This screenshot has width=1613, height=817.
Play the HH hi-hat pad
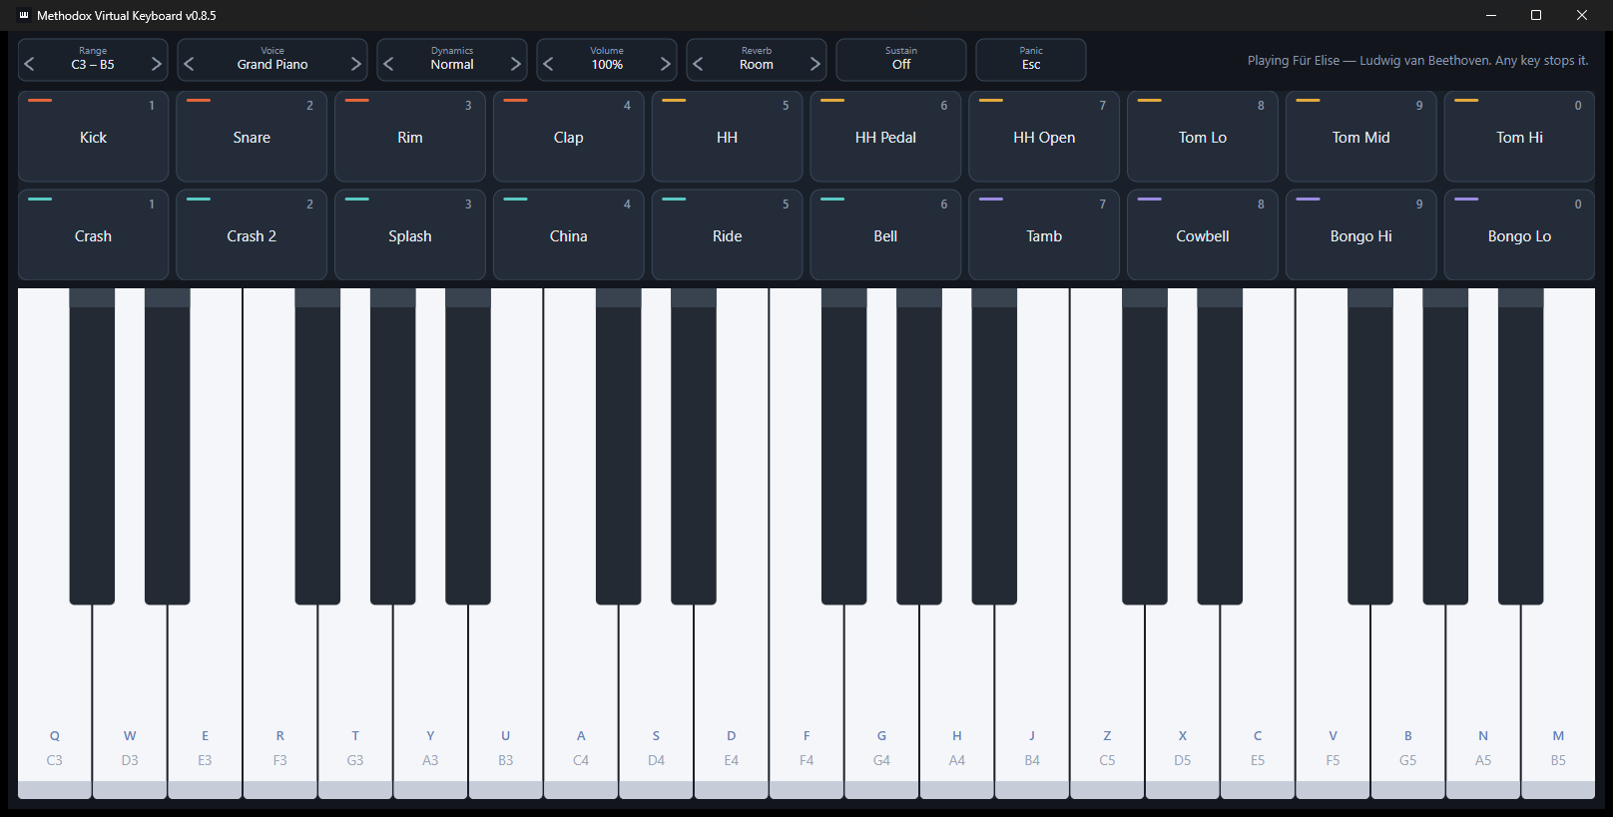(x=728, y=137)
